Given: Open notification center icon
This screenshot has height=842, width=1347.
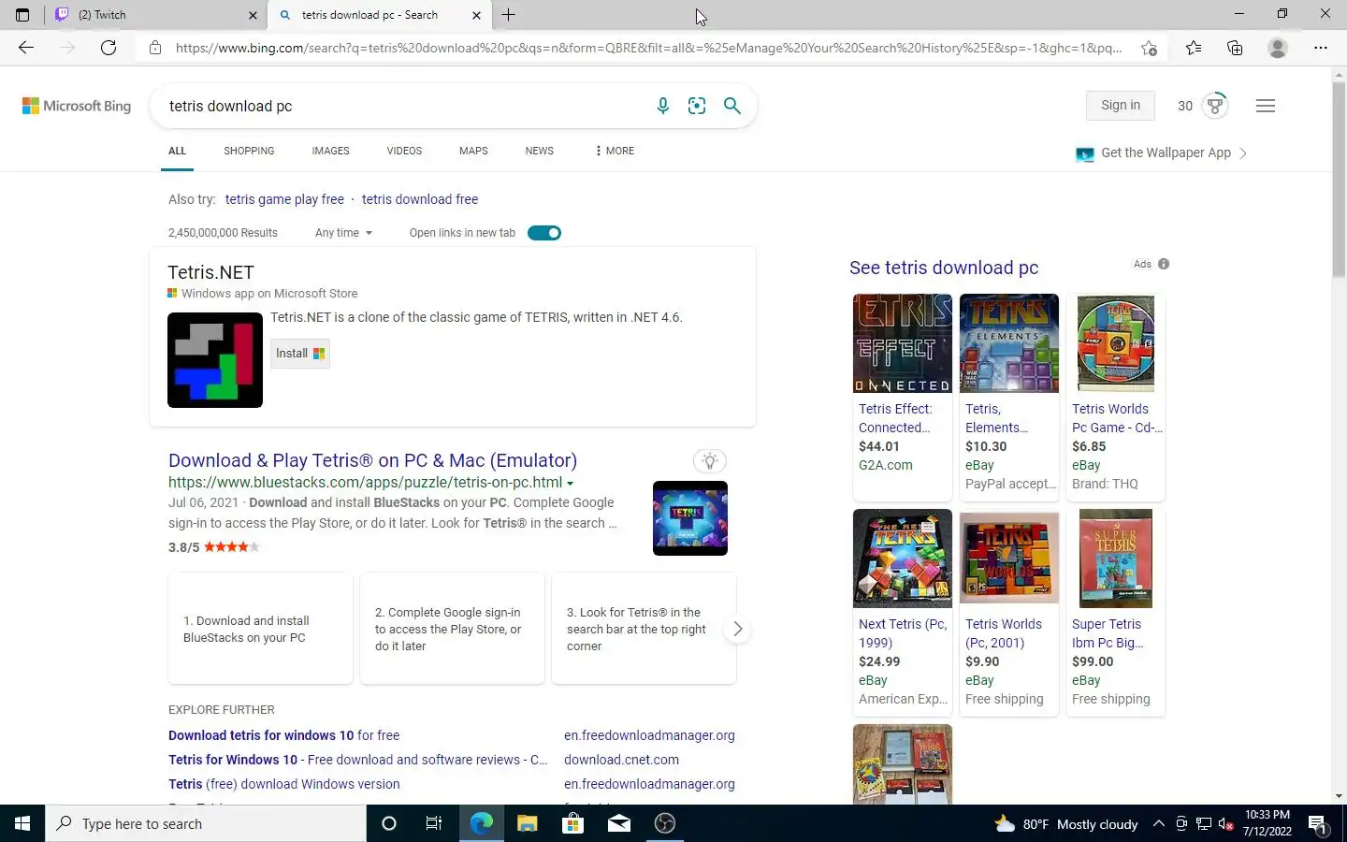Looking at the screenshot, I should [1317, 824].
